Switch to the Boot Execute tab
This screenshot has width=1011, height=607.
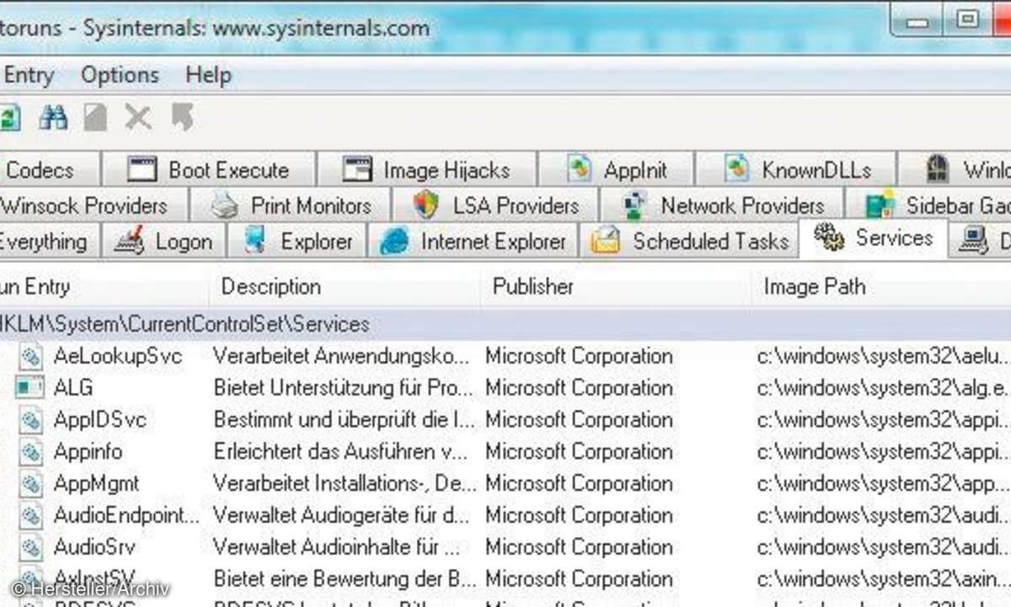pos(208,170)
